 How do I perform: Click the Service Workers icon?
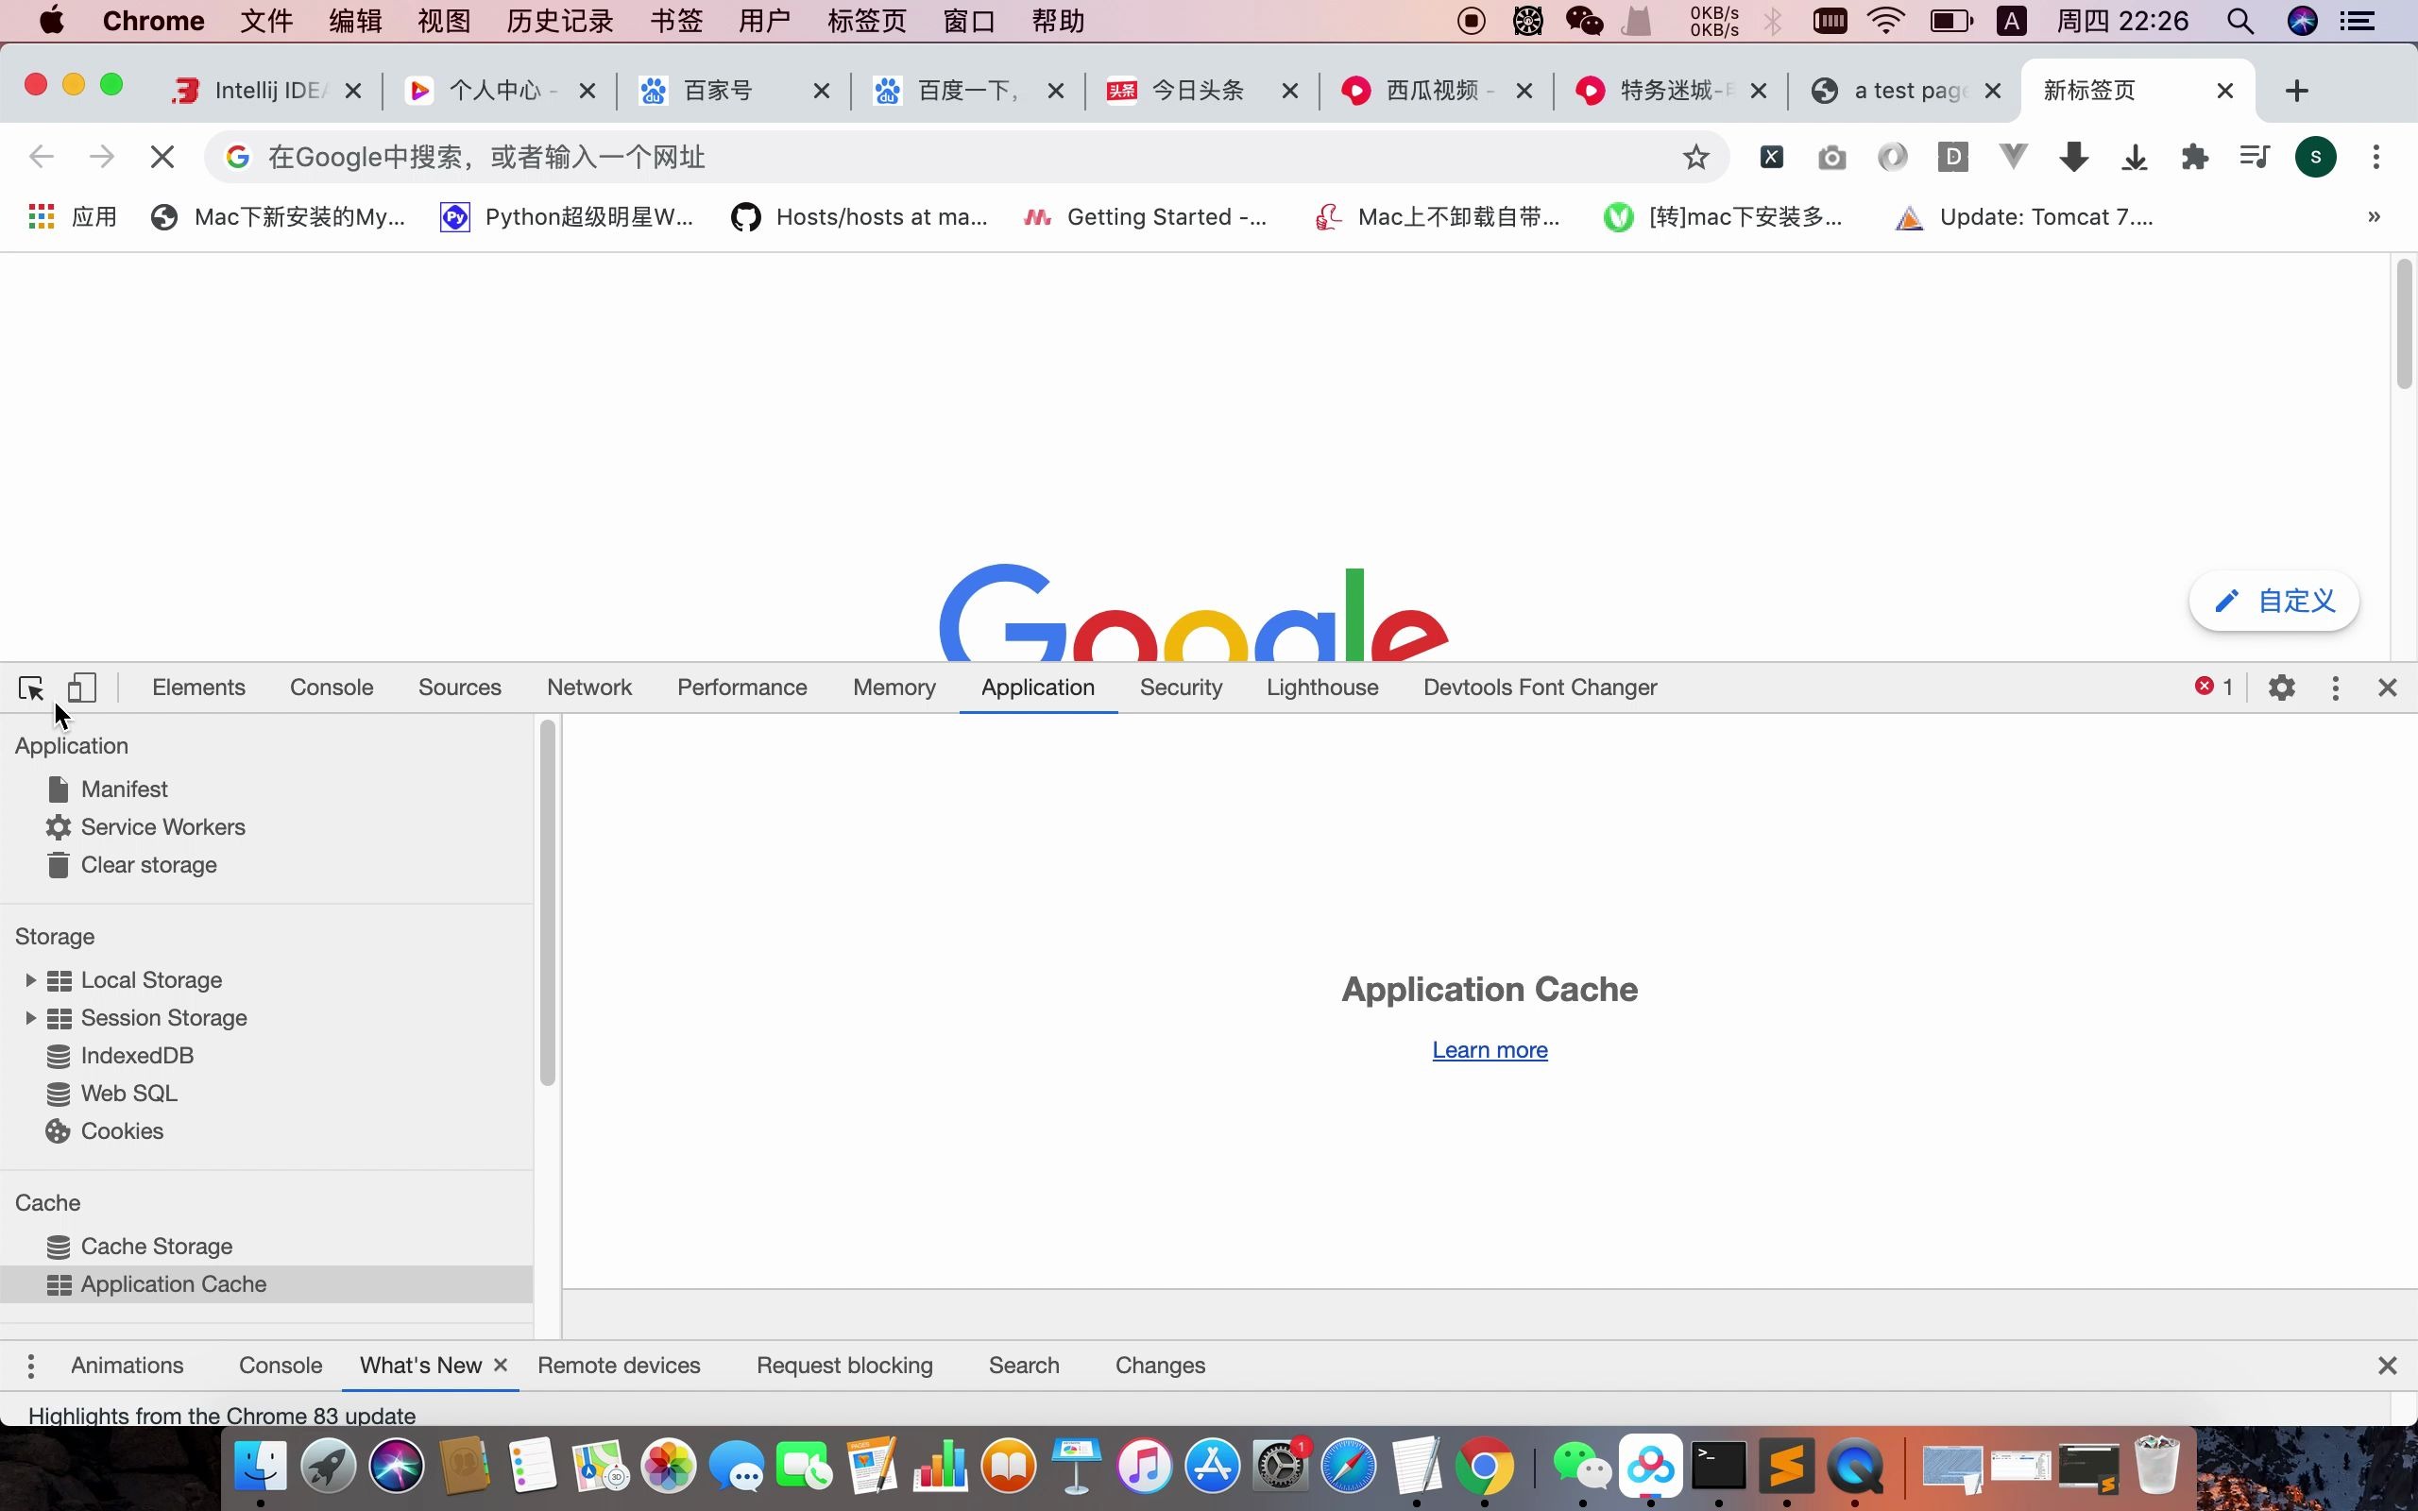(x=58, y=827)
